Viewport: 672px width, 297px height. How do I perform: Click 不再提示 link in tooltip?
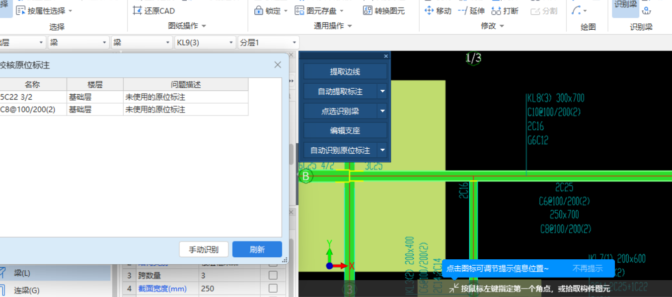pos(588,268)
